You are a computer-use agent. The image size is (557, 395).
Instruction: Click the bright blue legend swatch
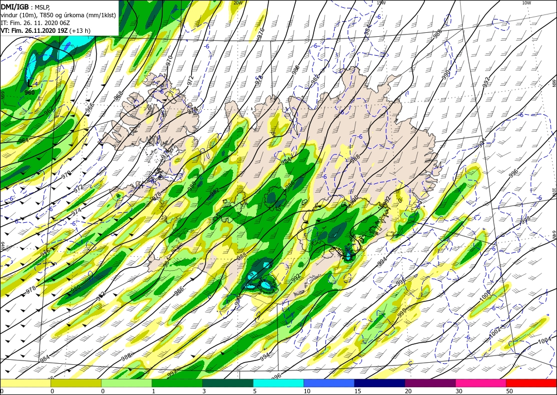(x=329, y=383)
